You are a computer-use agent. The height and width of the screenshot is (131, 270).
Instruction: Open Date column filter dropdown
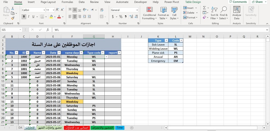point(59,53)
